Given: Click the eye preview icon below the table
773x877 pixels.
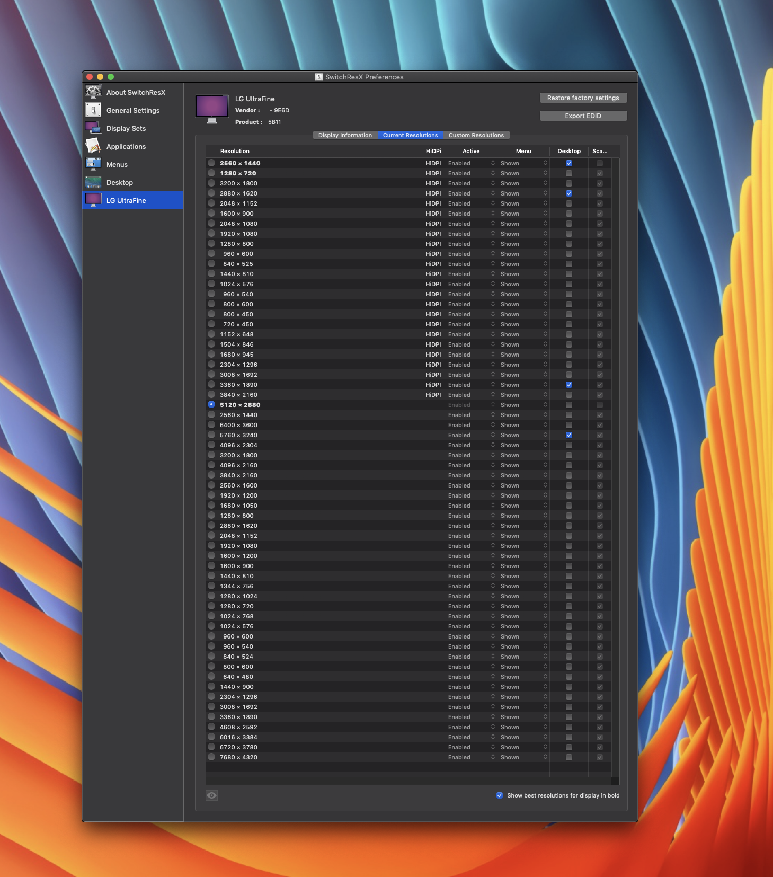Looking at the screenshot, I should pos(212,795).
